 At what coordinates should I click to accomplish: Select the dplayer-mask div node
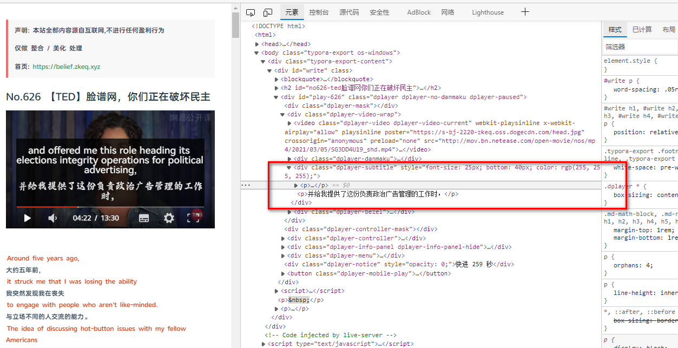tap(341, 106)
